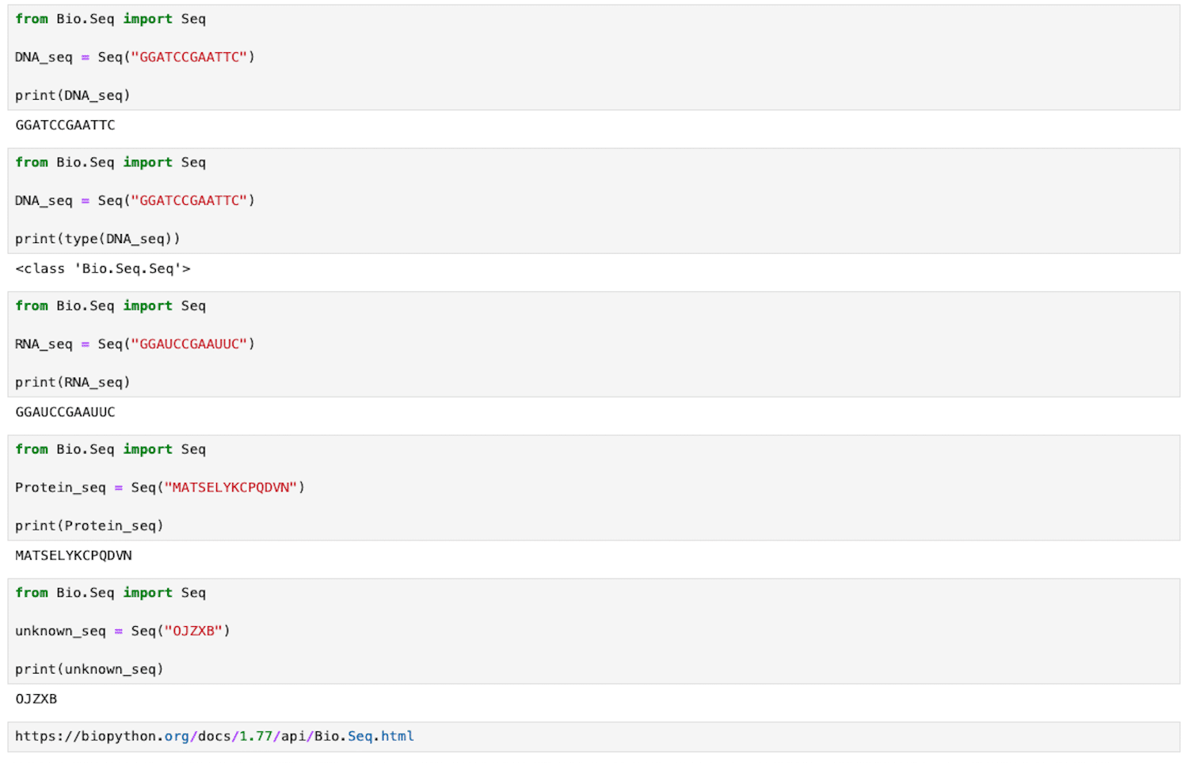Click the RNA_seq assignment line
The image size is (1188, 763).
[x=133, y=344]
